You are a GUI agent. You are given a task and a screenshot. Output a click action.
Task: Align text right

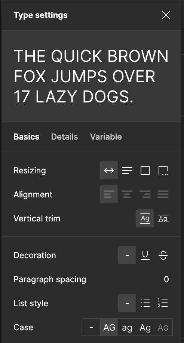pos(145,194)
